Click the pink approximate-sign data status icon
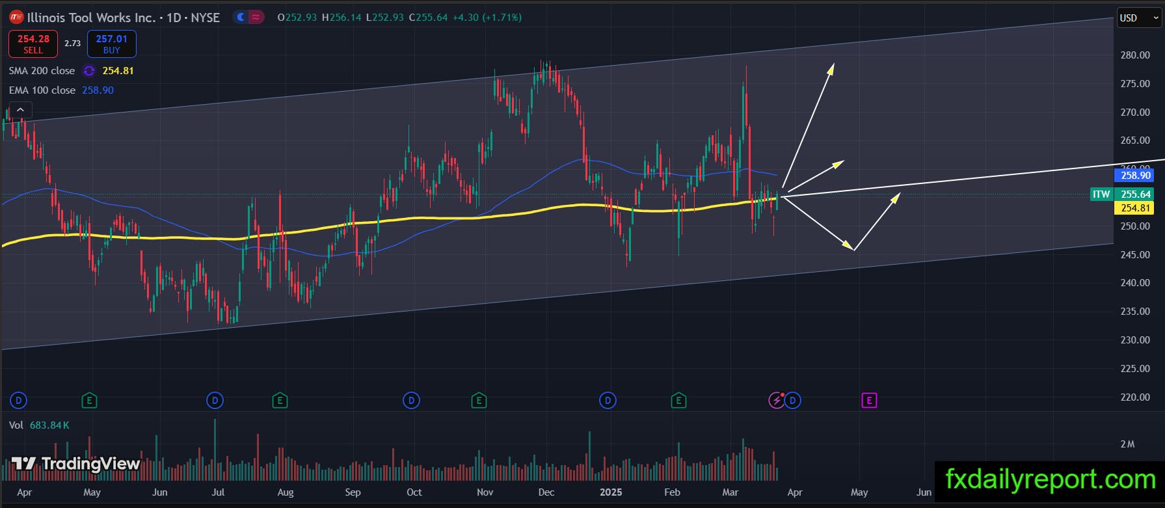 point(256,18)
